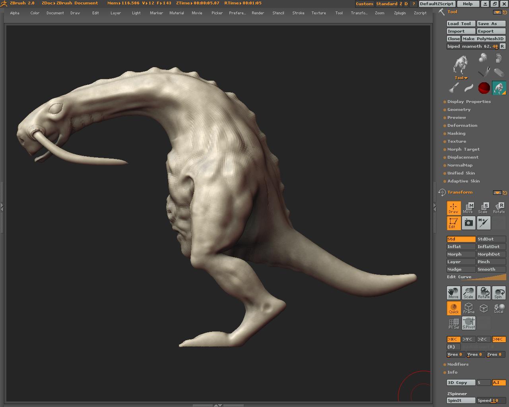This screenshot has height=407, width=509.
Task: Expand the Modifiers section
Action: point(458,364)
